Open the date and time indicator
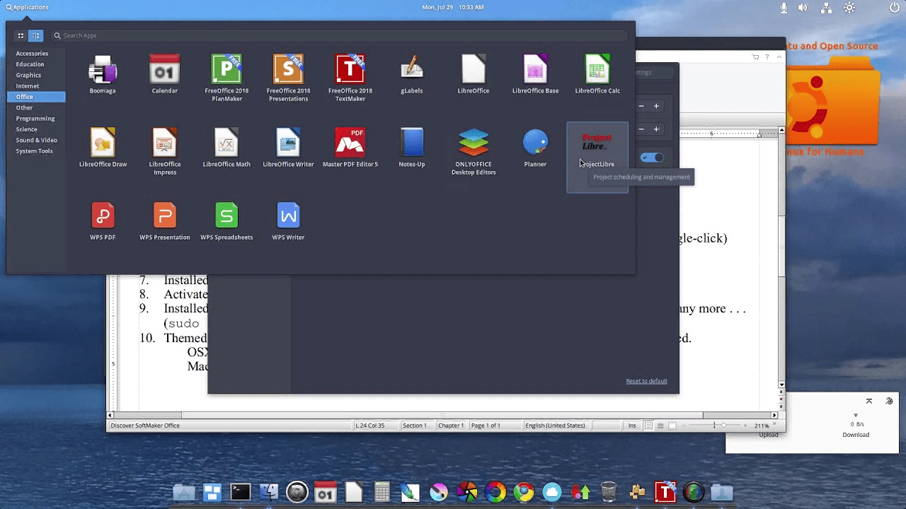The image size is (906, 509). 453,7
